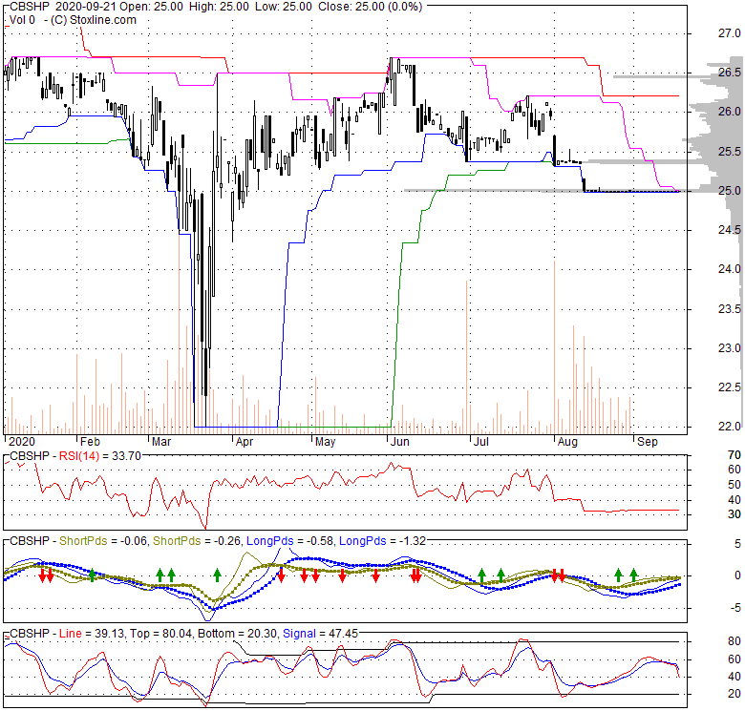The image size is (745, 711).
Task: Click the Aug label on time axis
Action: coord(567,442)
